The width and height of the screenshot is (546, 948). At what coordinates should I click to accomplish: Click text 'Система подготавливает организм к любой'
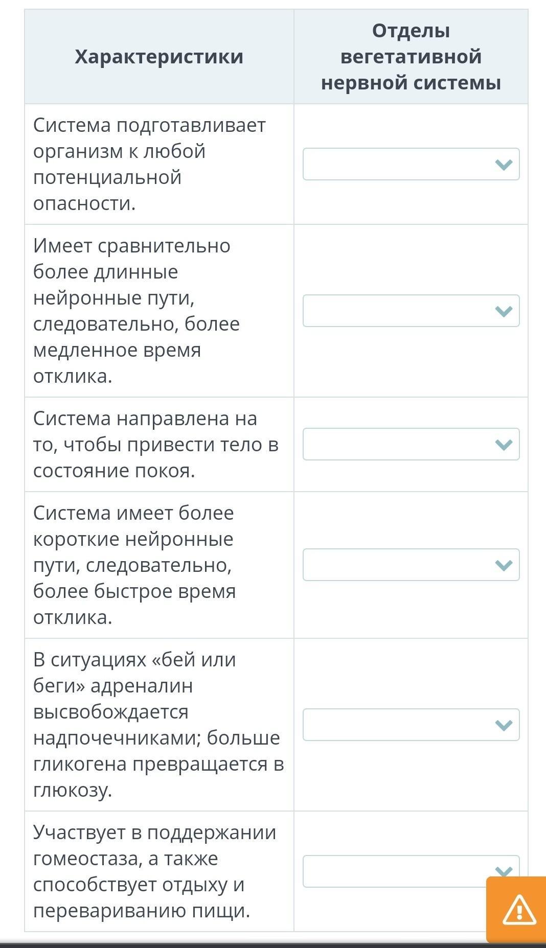click(x=149, y=138)
